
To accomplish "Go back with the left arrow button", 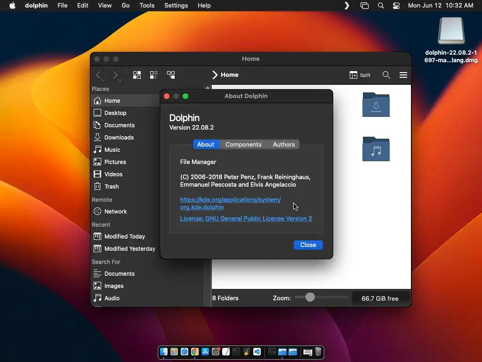I will tap(99, 75).
